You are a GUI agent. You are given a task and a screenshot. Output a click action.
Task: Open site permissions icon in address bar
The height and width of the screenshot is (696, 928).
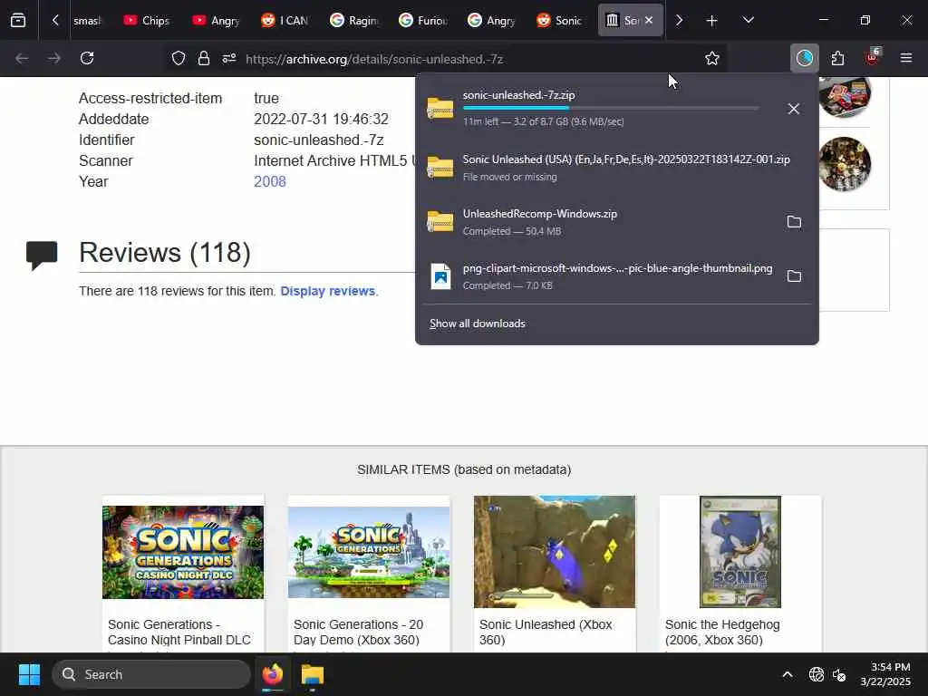point(229,58)
